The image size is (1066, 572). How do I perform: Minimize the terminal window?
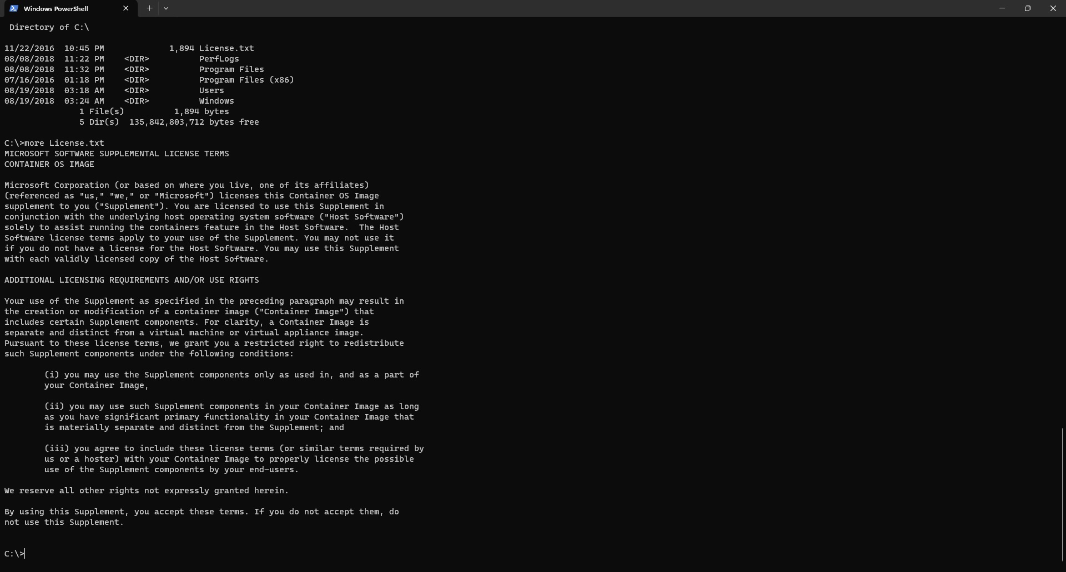[1002, 8]
